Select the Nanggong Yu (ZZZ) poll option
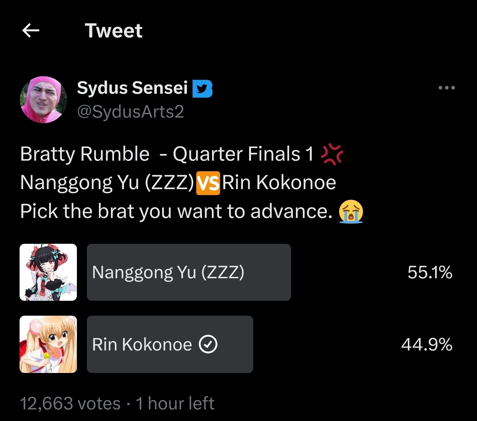The width and height of the screenshot is (477, 421). tap(189, 272)
